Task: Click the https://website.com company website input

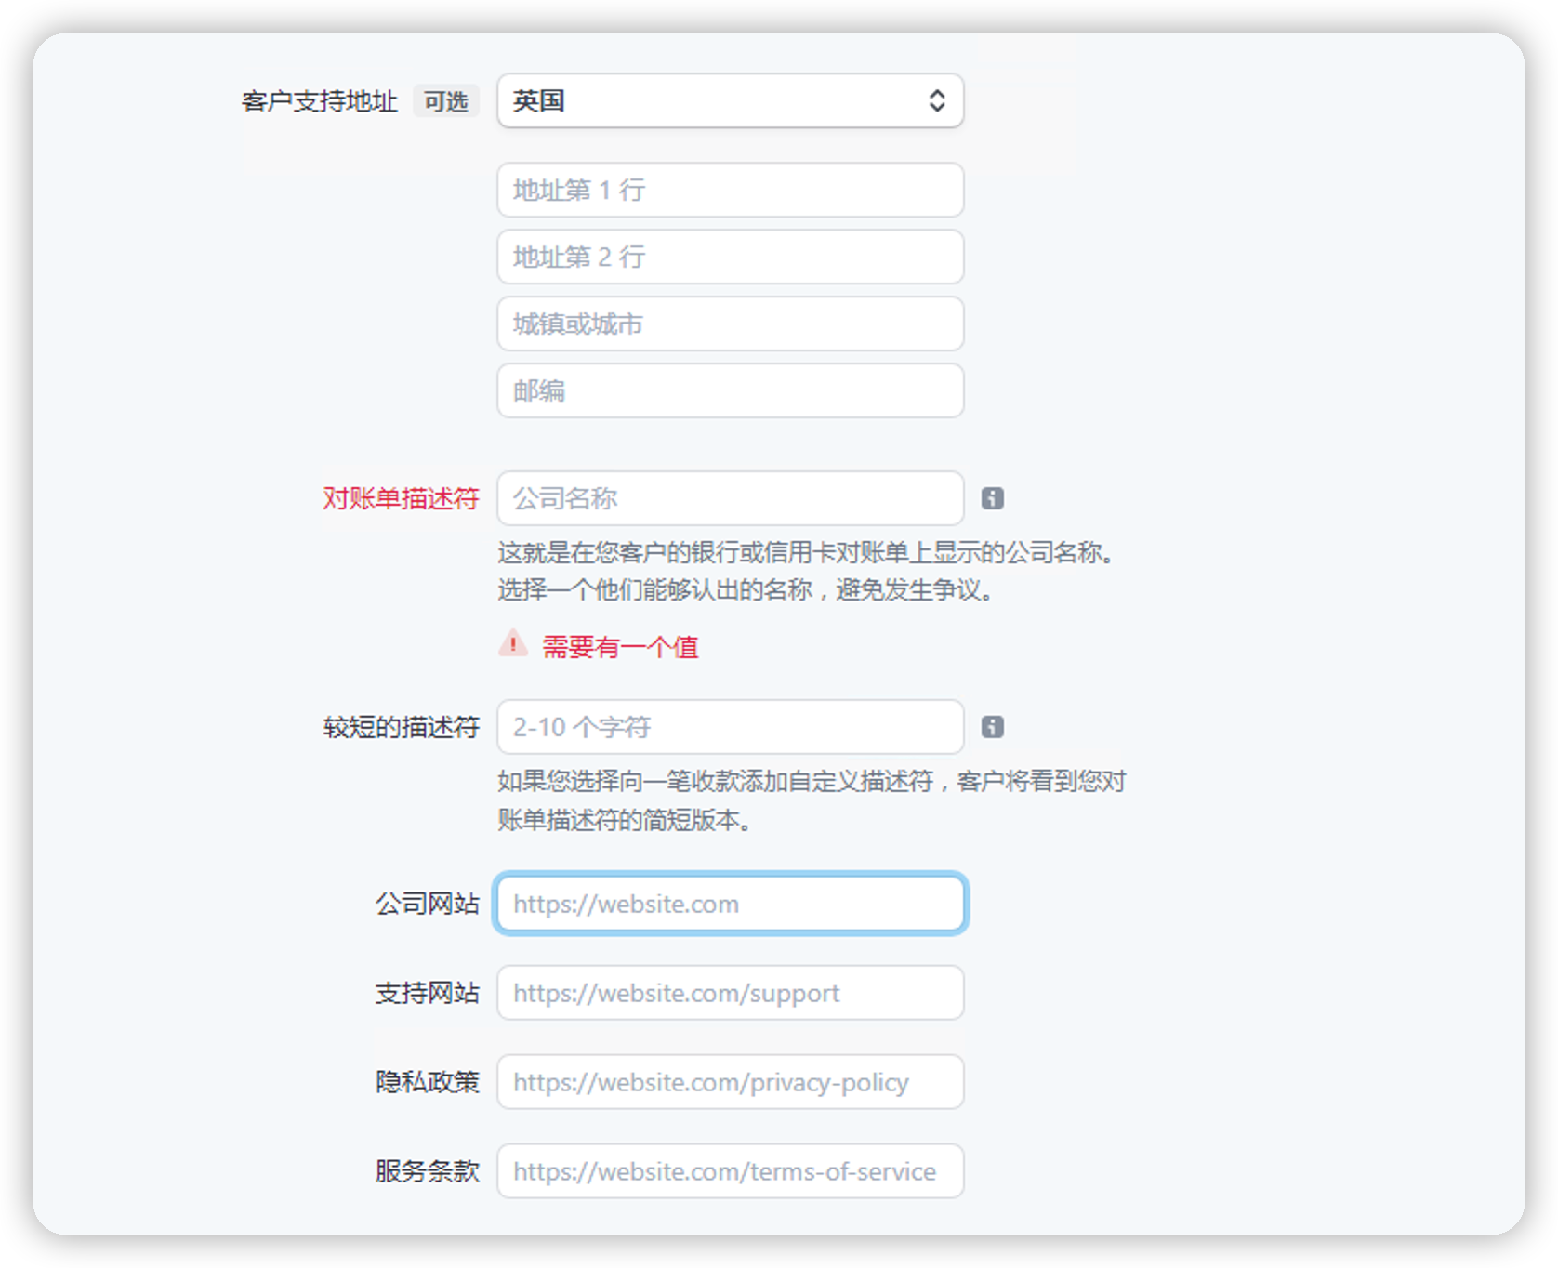Action: pyautogui.click(x=730, y=904)
